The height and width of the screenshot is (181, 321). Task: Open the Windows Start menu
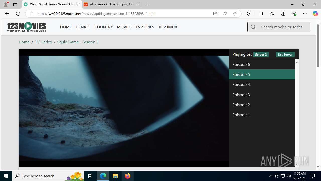(x=6, y=176)
